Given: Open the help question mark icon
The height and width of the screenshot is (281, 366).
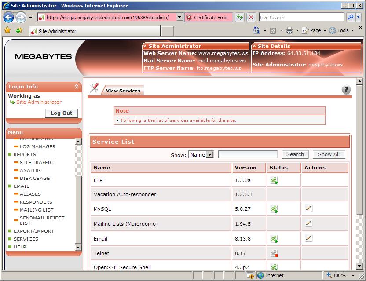Looking at the screenshot, I should (346, 90).
